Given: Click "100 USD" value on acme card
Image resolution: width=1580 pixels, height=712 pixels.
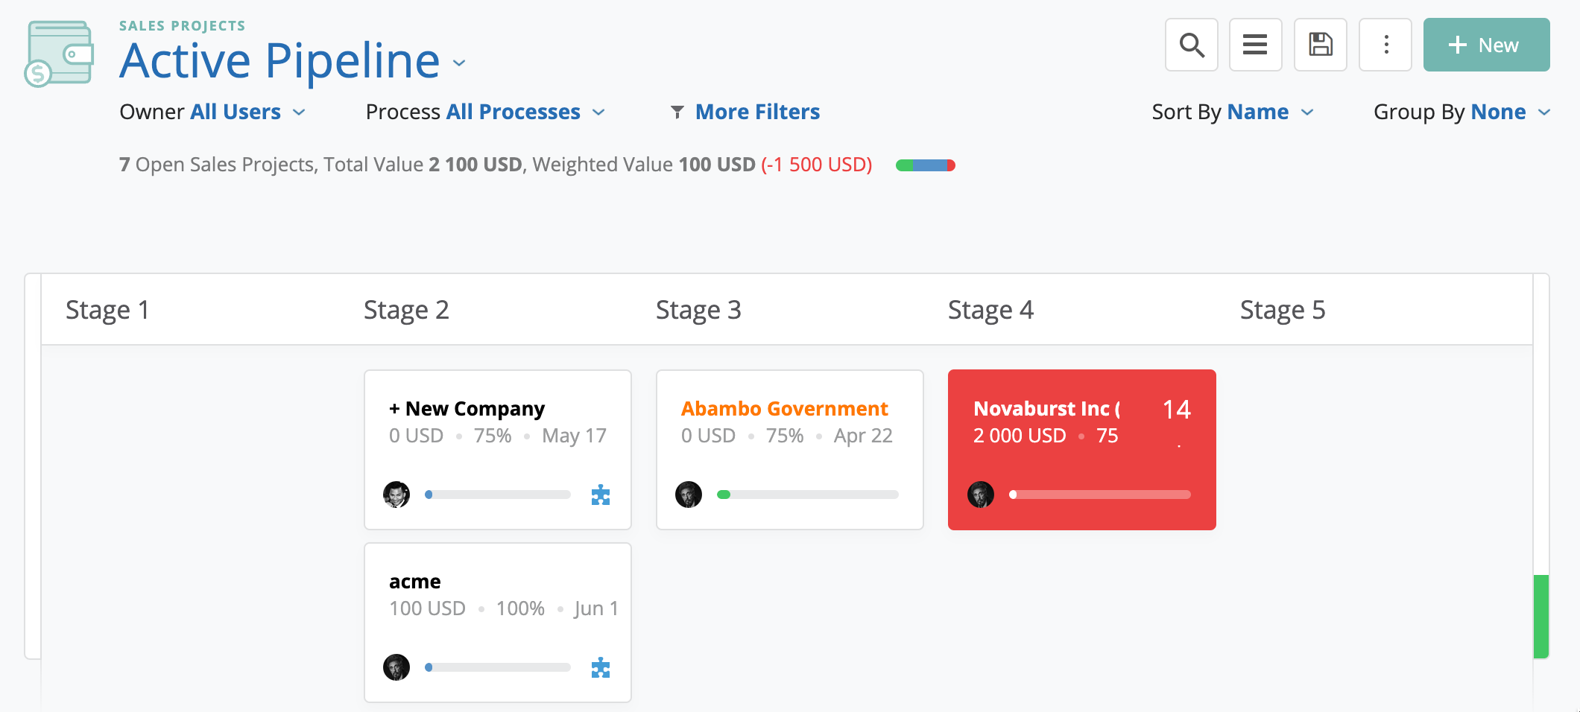Looking at the screenshot, I should point(427,608).
